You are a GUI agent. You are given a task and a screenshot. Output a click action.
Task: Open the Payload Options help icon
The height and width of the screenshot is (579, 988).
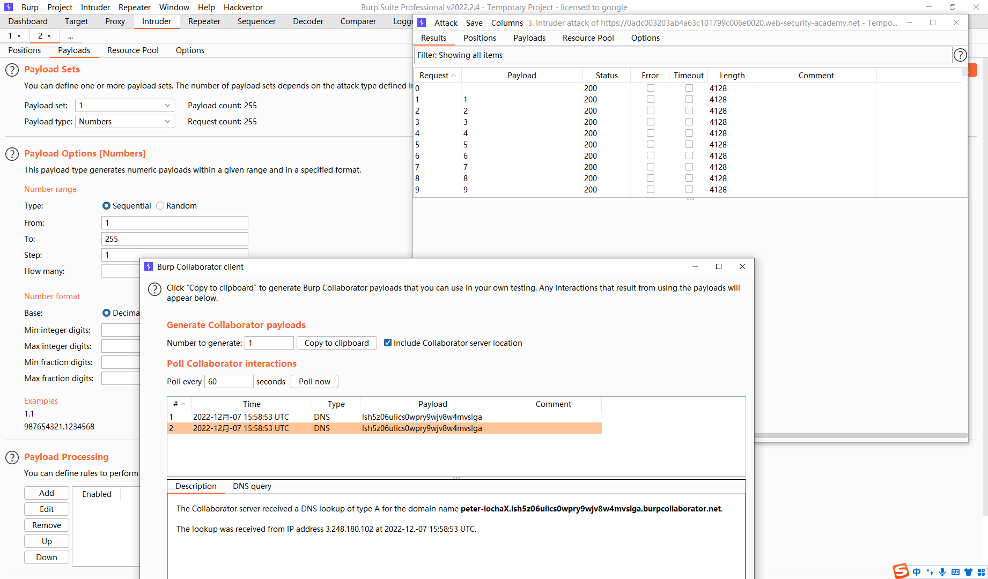(12, 154)
